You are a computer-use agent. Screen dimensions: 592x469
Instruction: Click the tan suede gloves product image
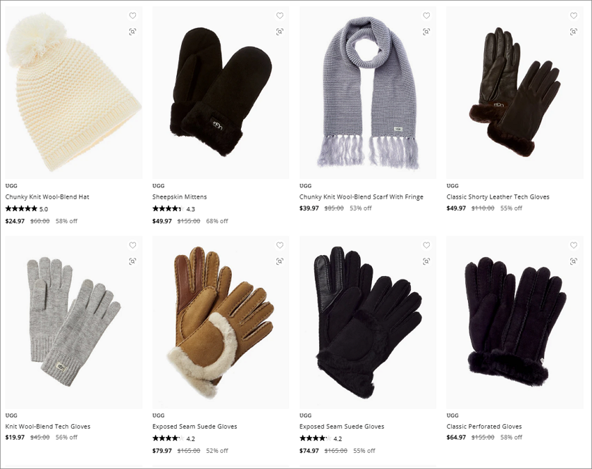221,322
